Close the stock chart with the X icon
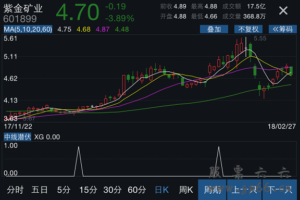Screen dimensions: 300x200 coord(283,10)
